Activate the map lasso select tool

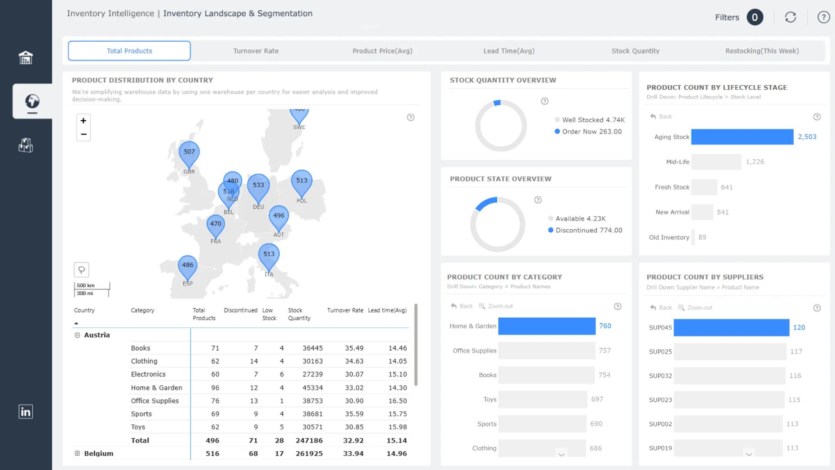coord(81,270)
